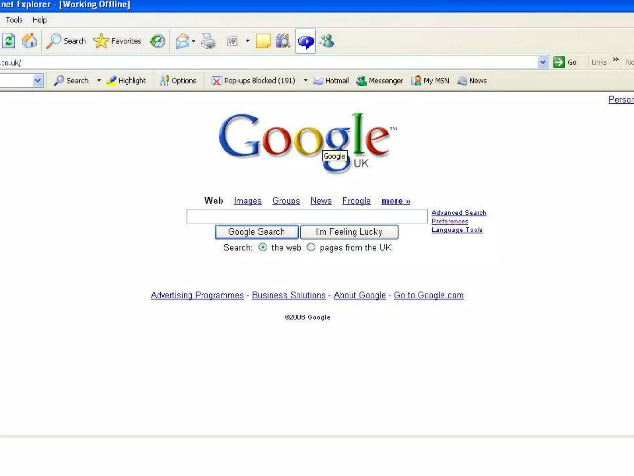Click the yellow note icon
The height and width of the screenshot is (476, 634).
(x=263, y=41)
